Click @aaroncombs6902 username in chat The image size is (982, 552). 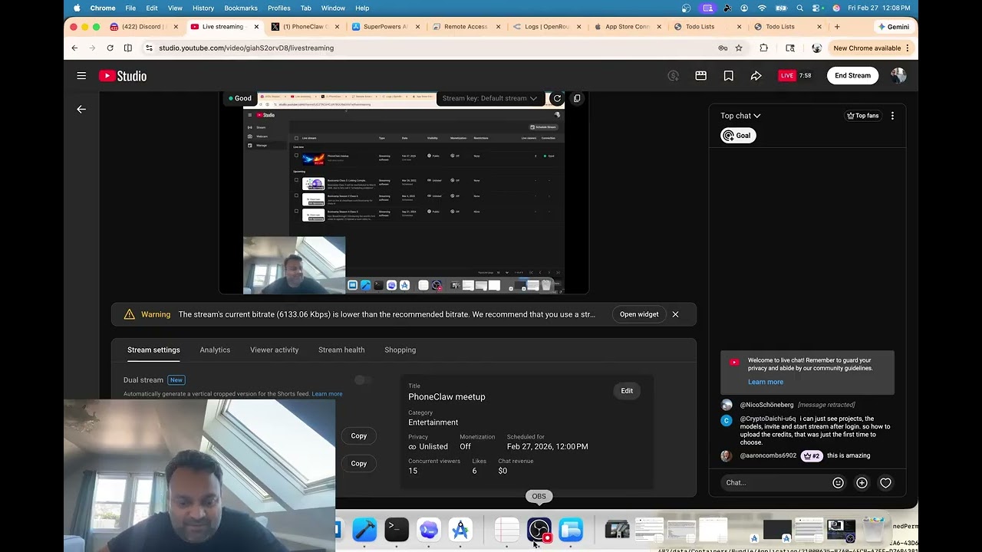tap(768, 455)
